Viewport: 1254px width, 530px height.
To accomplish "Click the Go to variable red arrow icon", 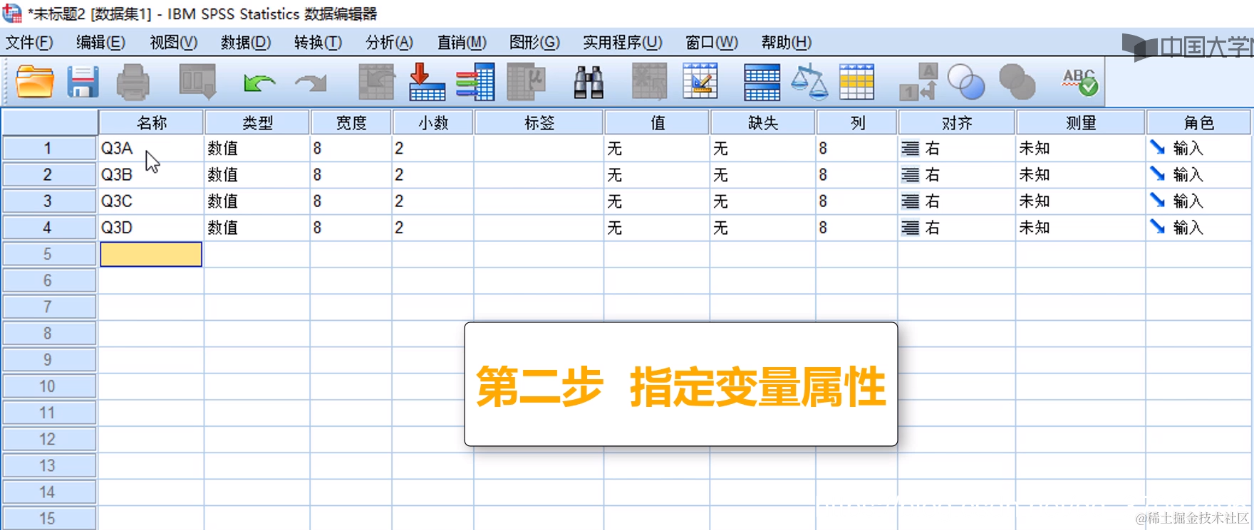I will [427, 82].
